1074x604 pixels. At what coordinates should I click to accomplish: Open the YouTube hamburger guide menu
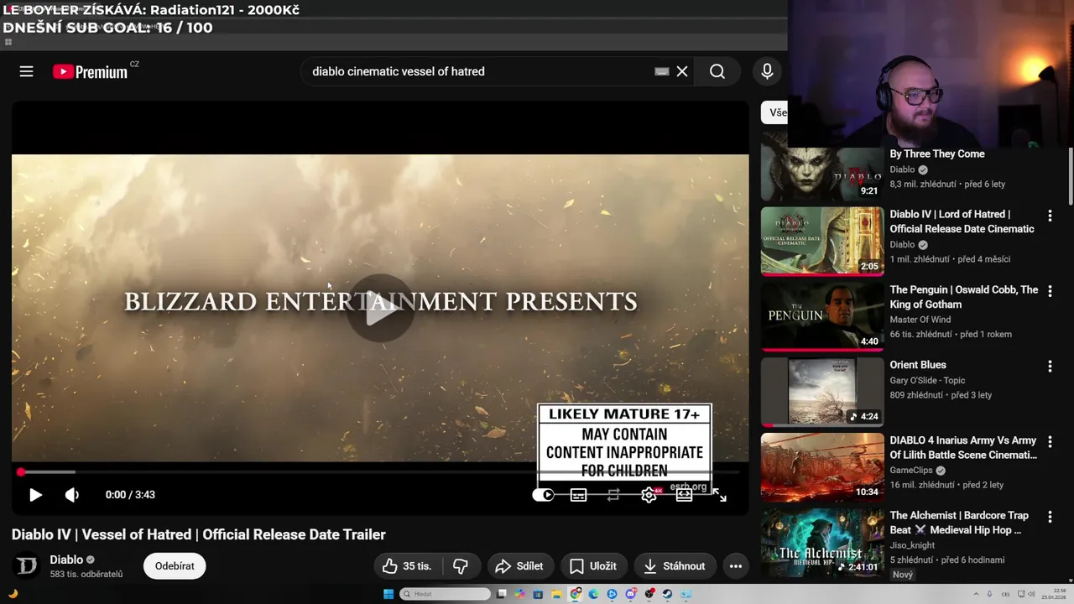26,71
